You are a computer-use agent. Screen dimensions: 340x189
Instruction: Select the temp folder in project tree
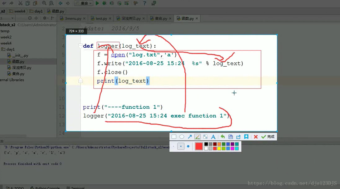point(5,31)
